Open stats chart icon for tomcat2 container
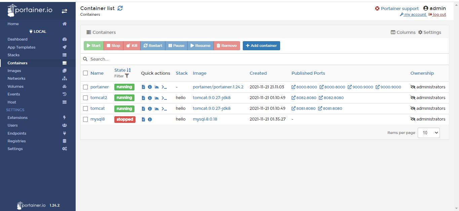The height and width of the screenshot is (211, 459). click(x=157, y=98)
